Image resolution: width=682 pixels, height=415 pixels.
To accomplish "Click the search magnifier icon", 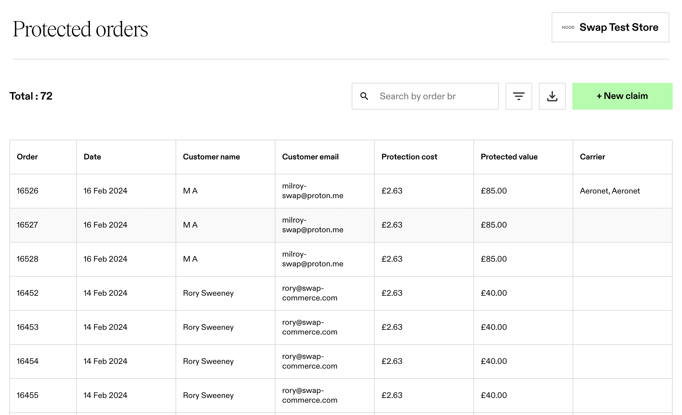I will 364,96.
